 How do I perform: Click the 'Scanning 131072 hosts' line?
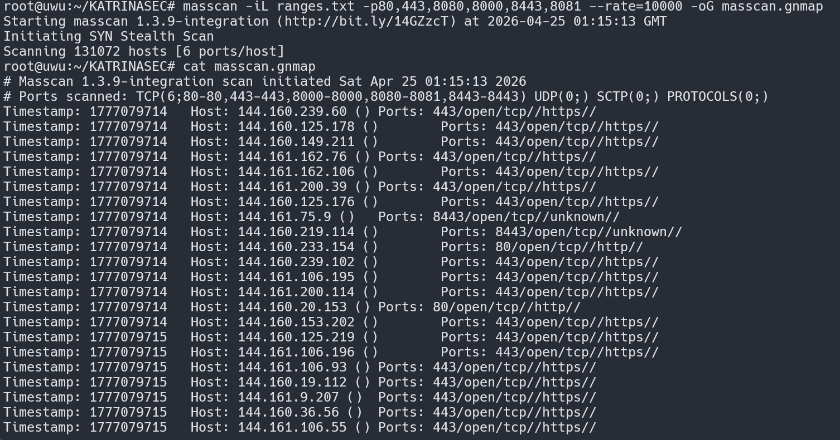pos(144,52)
